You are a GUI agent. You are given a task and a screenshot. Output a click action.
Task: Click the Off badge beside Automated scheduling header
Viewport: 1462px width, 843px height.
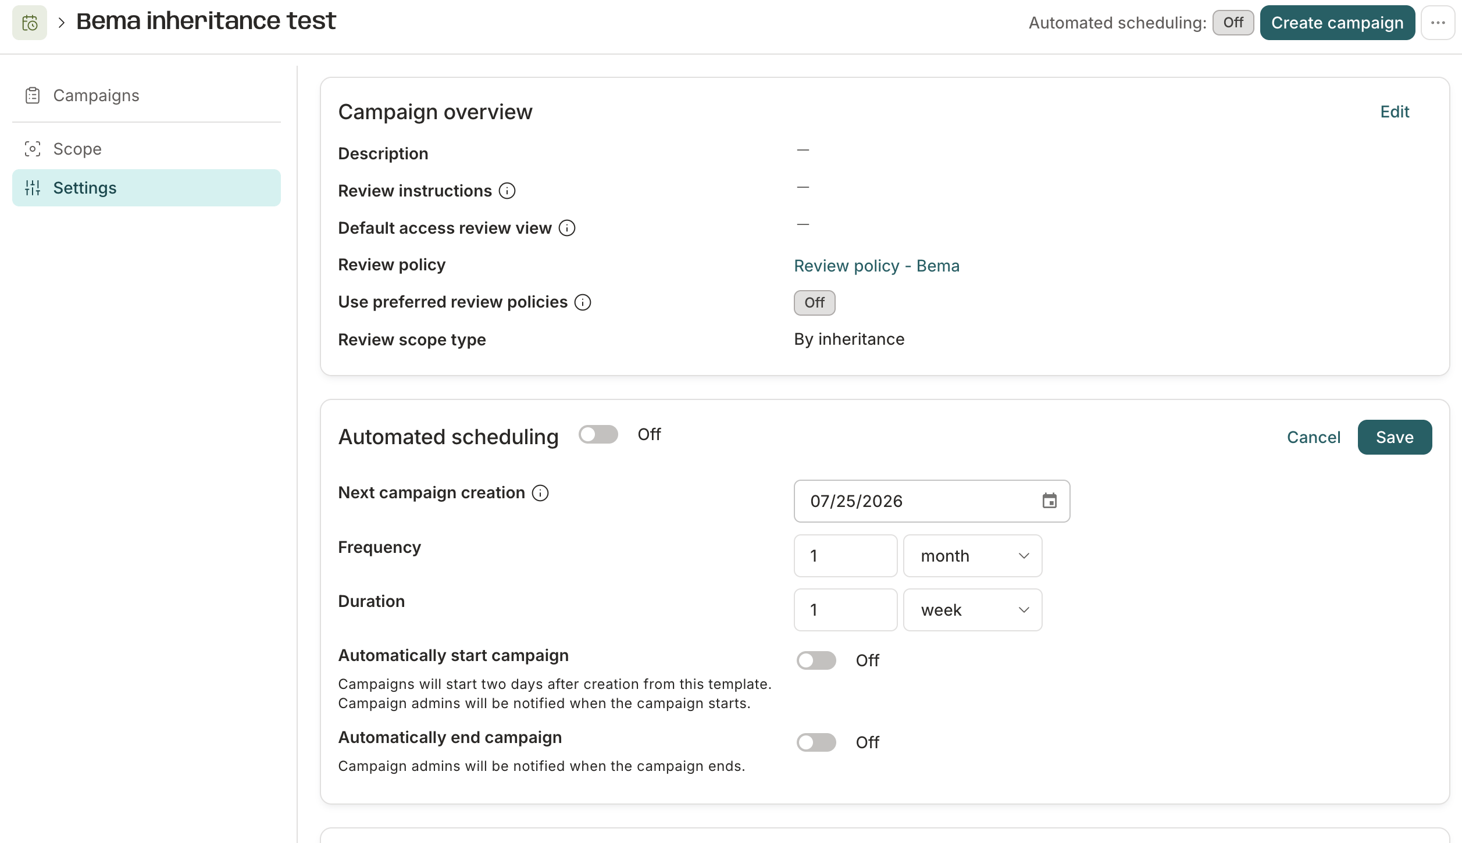[x=1233, y=23]
